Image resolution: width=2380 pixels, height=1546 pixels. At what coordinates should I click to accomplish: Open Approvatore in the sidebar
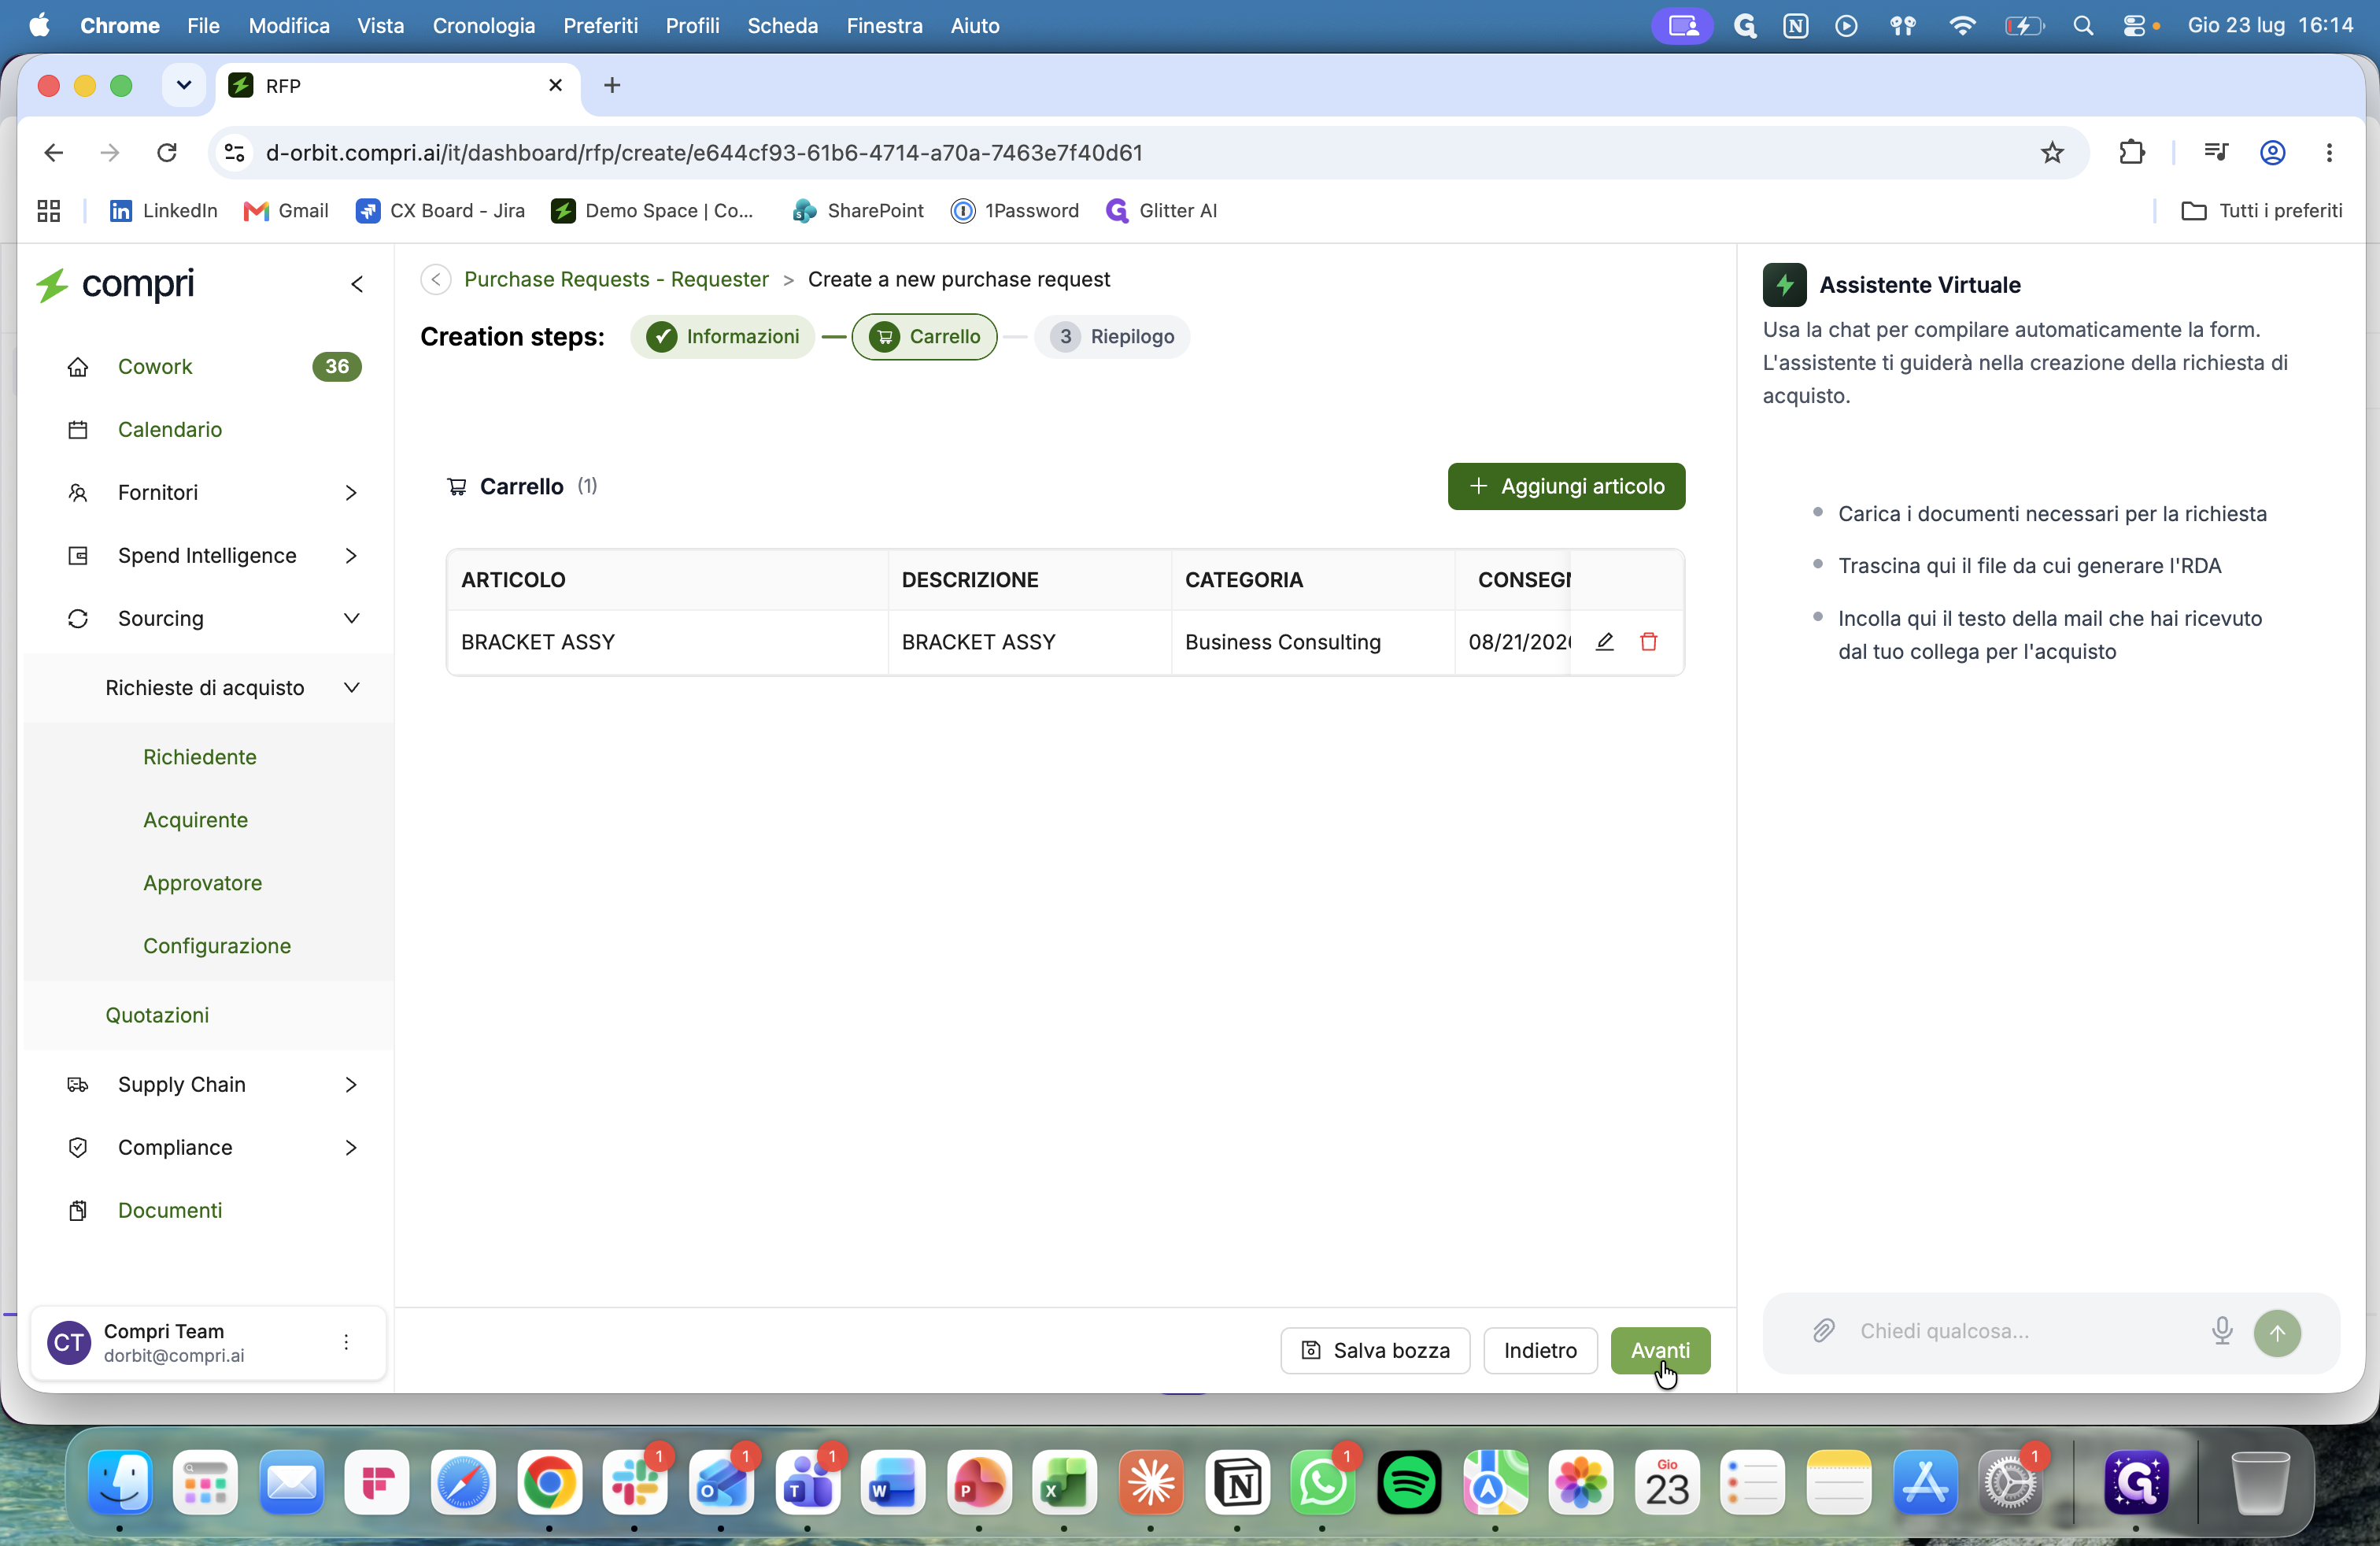[x=203, y=883]
